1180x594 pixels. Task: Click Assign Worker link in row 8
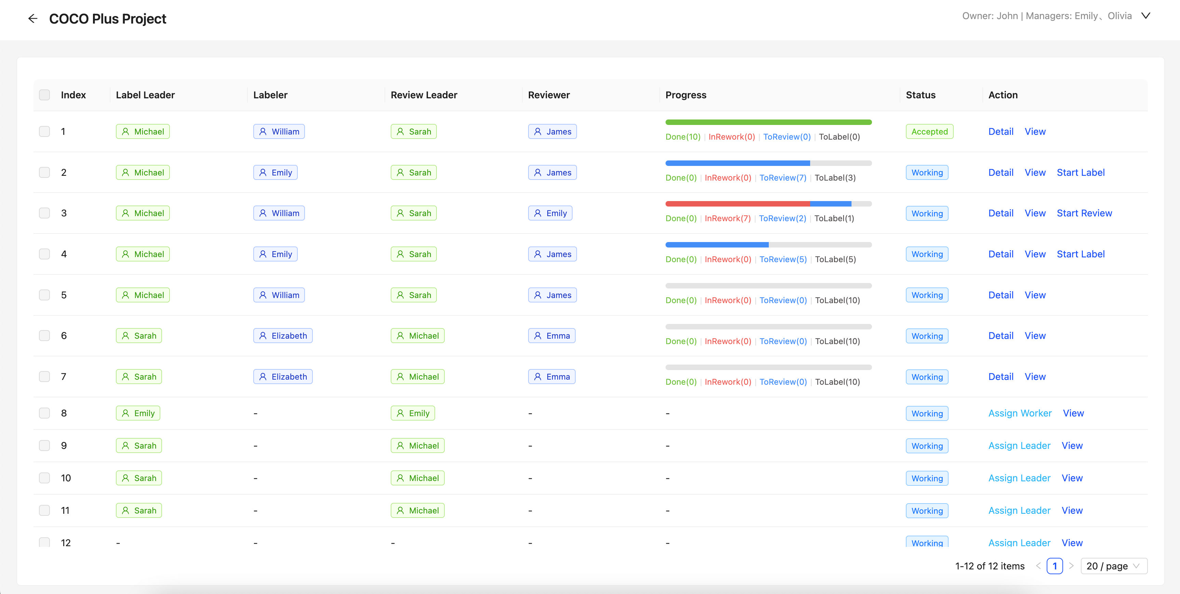pyautogui.click(x=1020, y=413)
